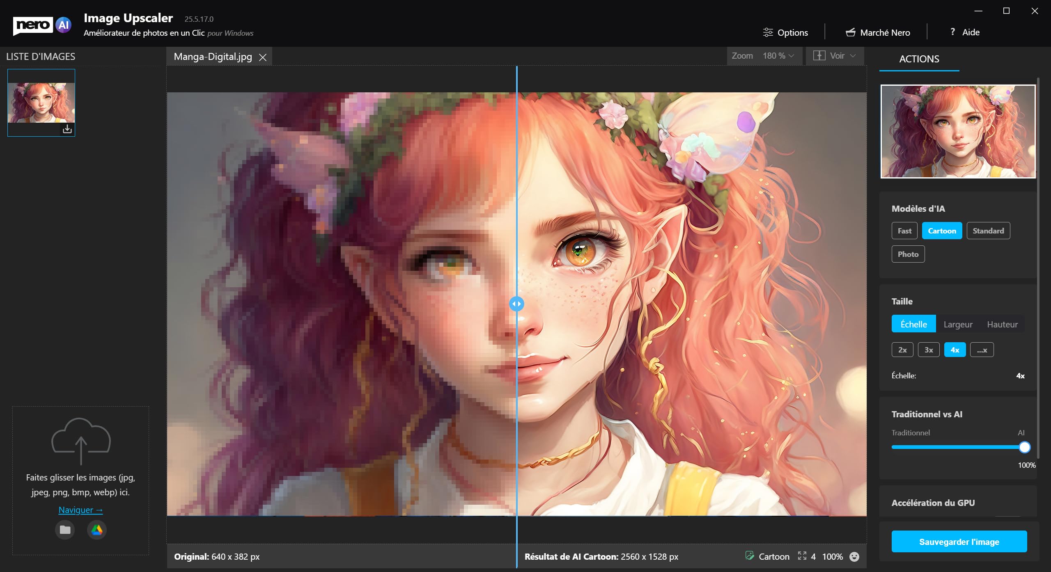The image size is (1051, 572).
Task: Click the 'LISTE D'IMAGES' header
Action: click(41, 57)
